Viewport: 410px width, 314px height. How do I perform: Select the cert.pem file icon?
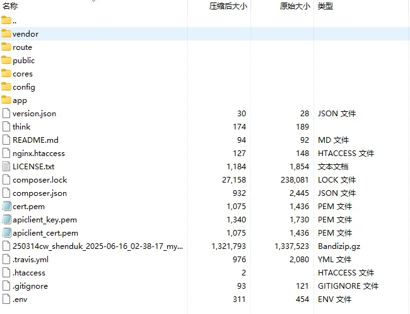click(6, 207)
